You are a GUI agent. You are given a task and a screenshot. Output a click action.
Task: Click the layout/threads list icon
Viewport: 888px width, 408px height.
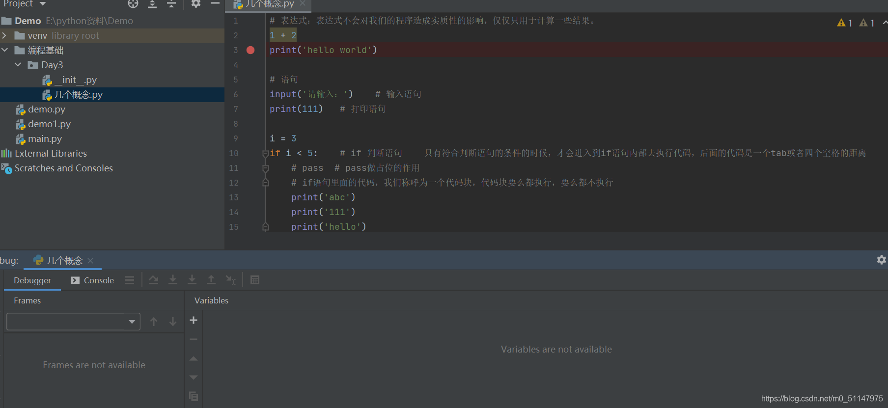pos(130,280)
